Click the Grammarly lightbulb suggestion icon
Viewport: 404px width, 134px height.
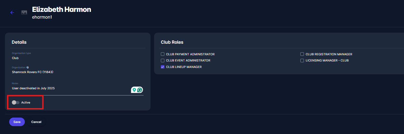[134, 90]
